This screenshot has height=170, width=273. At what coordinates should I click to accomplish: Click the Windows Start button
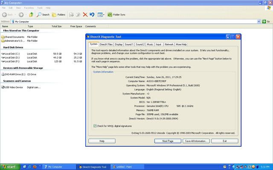pyautogui.click(x=10, y=167)
